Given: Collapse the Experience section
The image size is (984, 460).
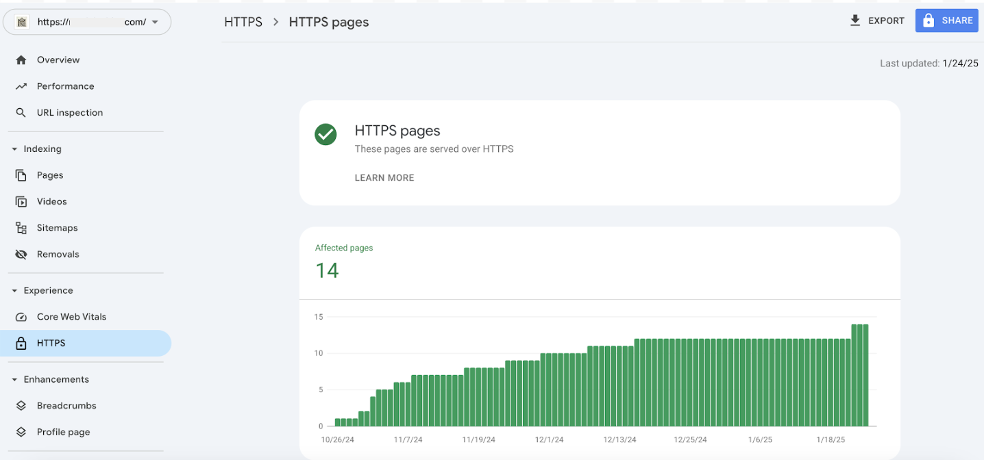Looking at the screenshot, I should 14,291.
